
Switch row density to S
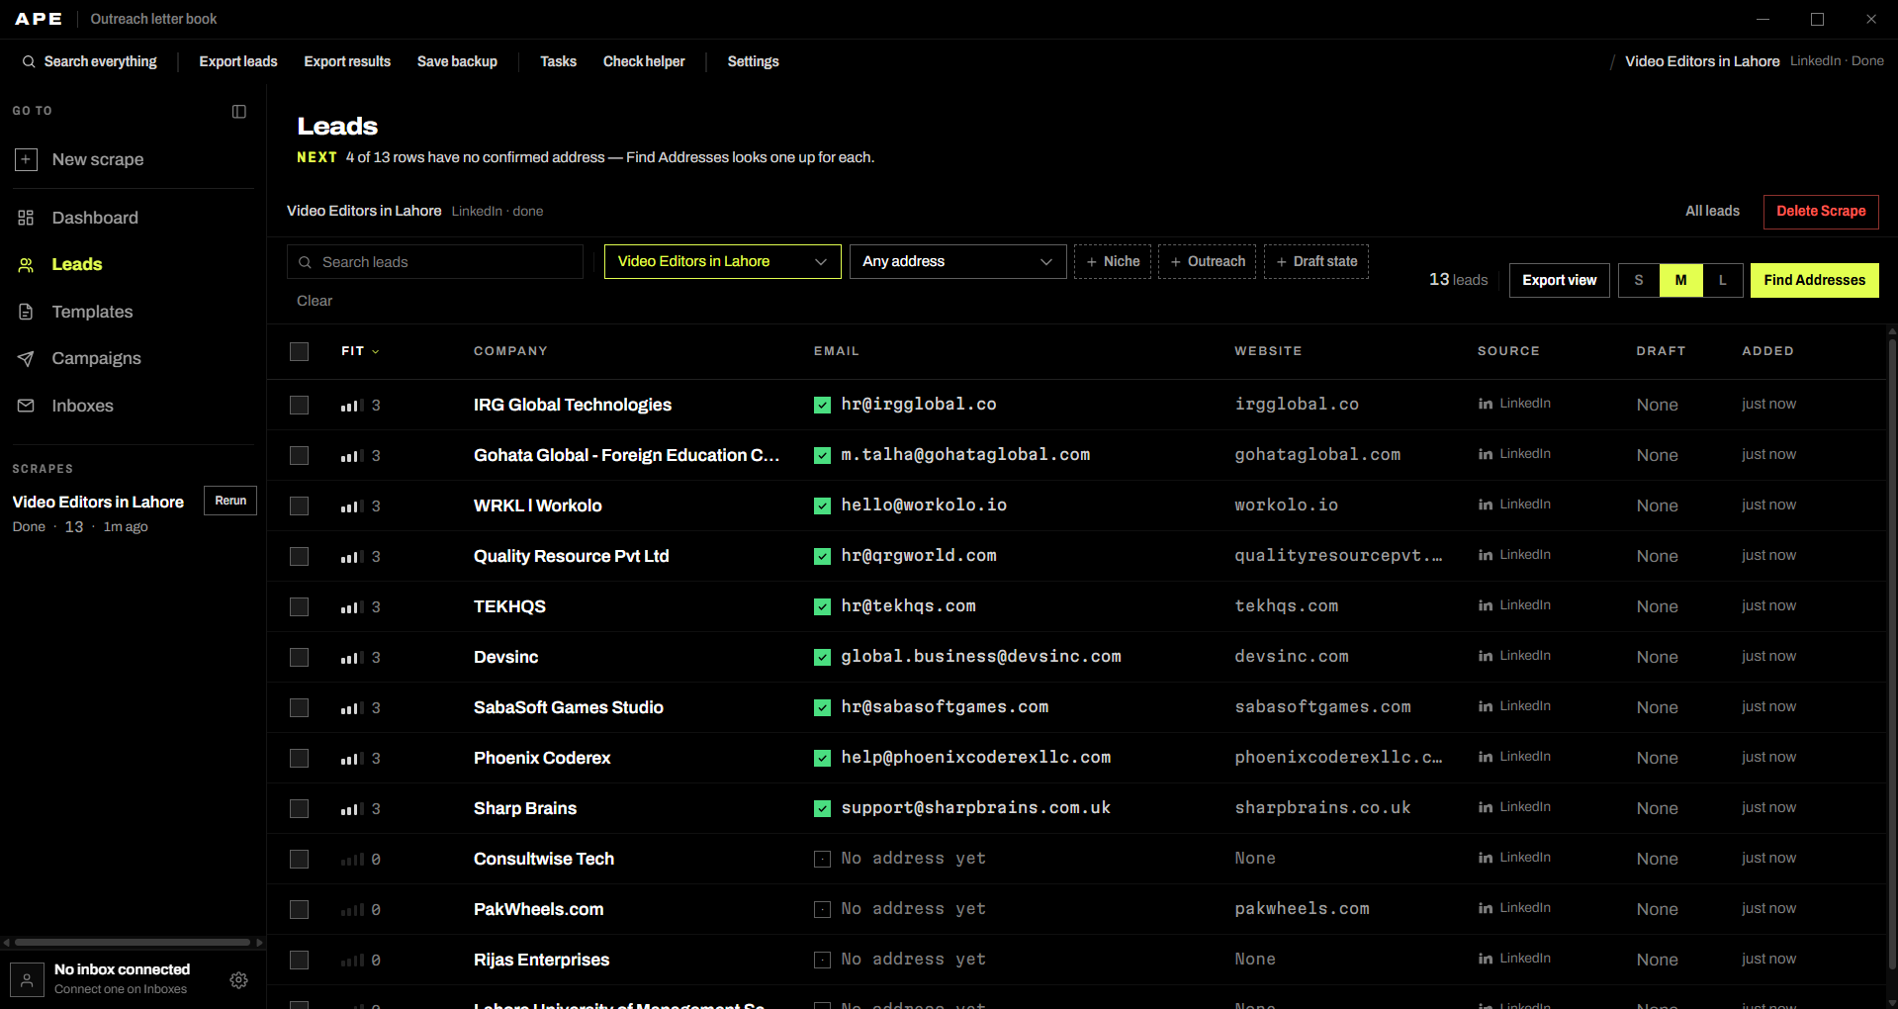[x=1639, y=281]
